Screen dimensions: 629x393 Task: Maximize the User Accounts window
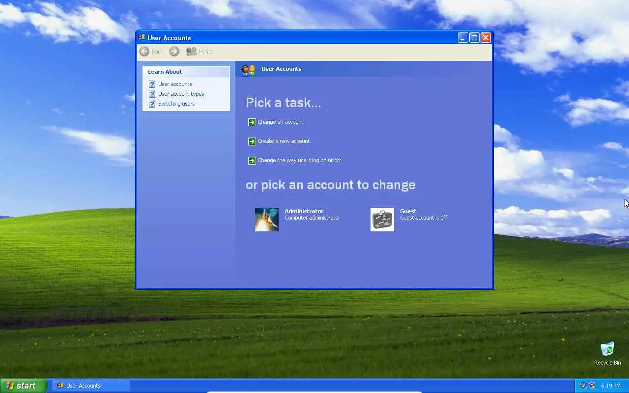[474, 38]
